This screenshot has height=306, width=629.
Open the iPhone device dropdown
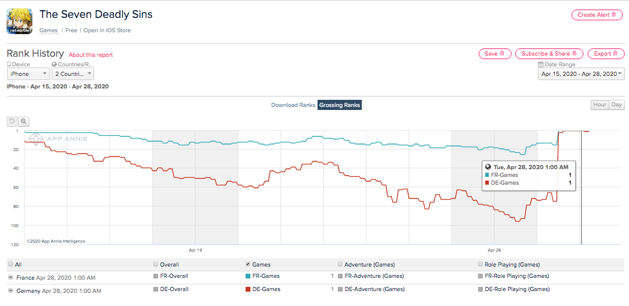click(29, 74)
